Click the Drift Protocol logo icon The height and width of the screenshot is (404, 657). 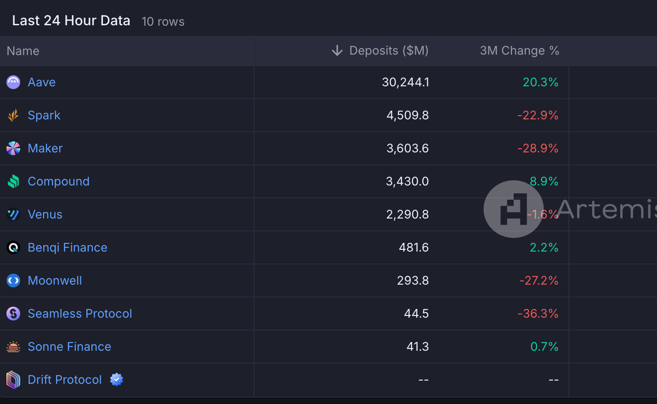[x=13, y=380]
